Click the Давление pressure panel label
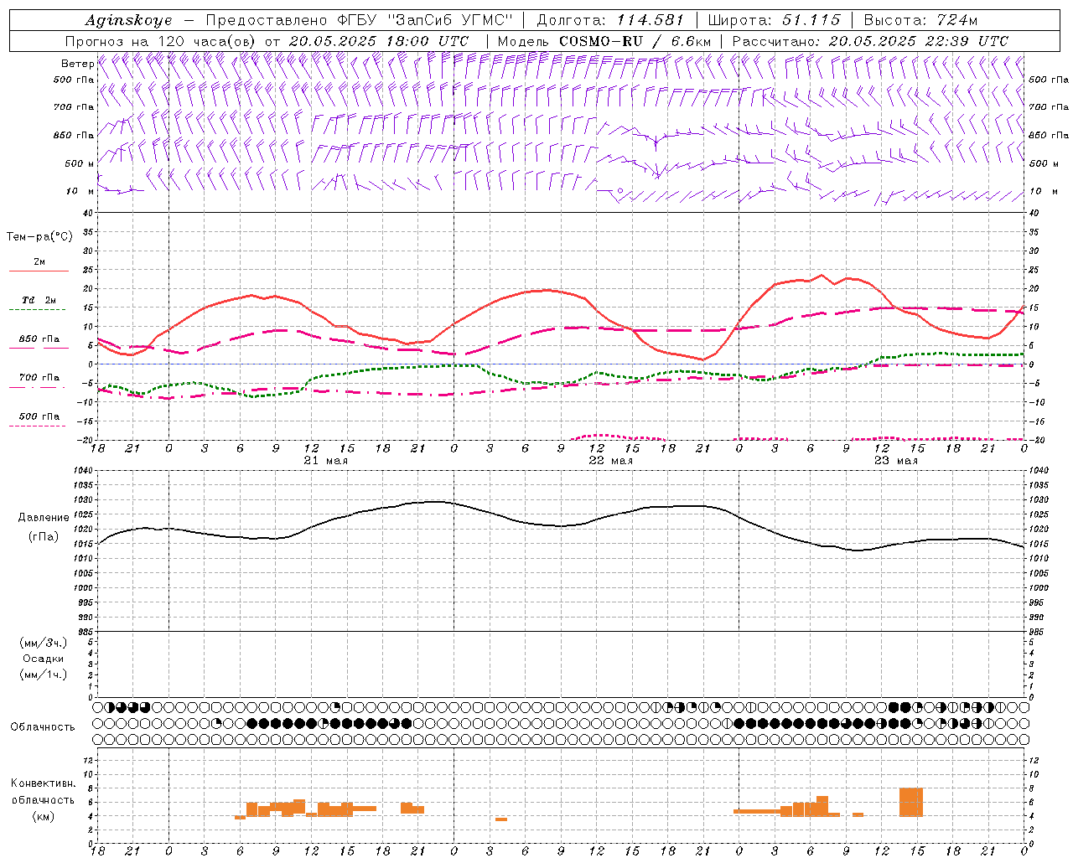Screen dimensions: 1073x858 (x=44, y=518)
